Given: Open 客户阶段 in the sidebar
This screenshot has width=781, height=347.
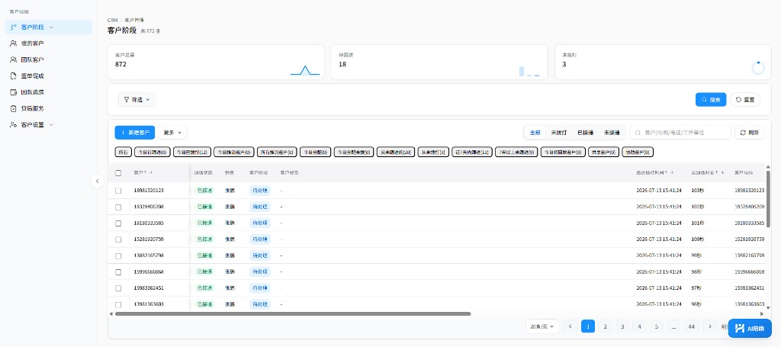Looking at the screenshot, I should coord(48,27).
